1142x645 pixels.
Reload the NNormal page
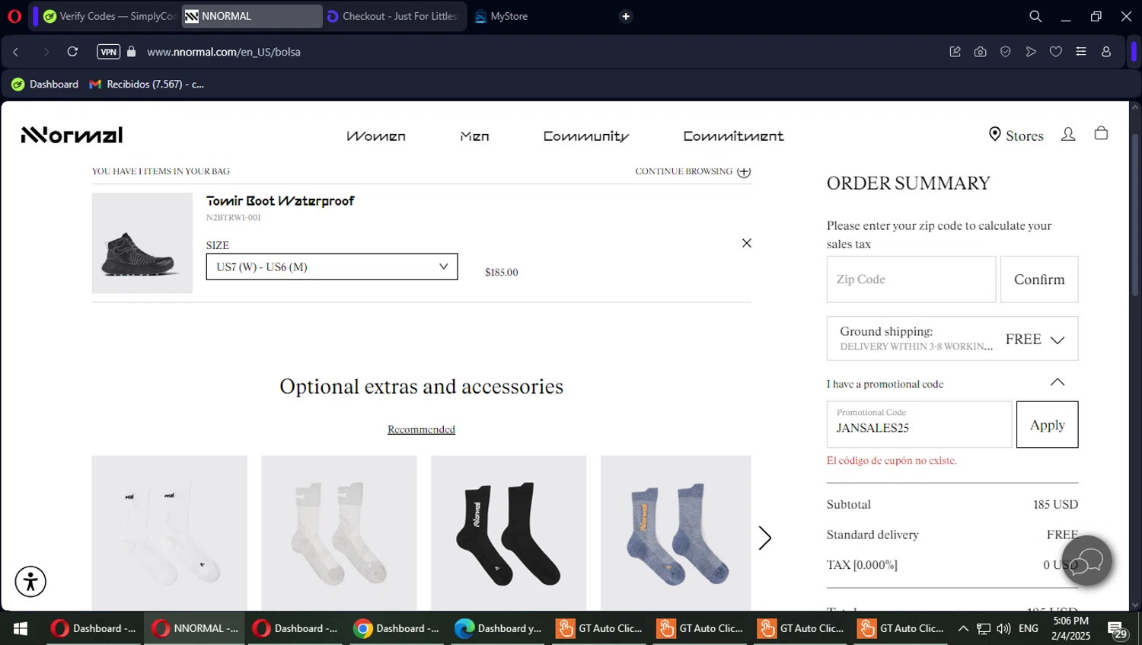pos(72,52)
